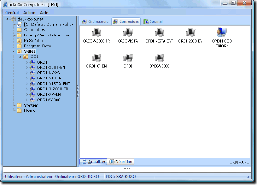
Task: Click the Actualiser refresh button
Action: coord(93,162)
